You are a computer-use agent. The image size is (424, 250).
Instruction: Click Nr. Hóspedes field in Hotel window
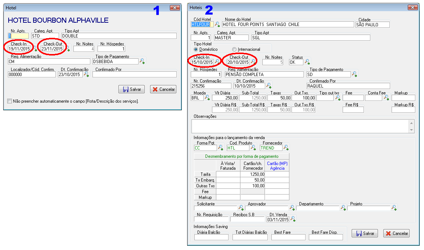click(x=111, y=49)
